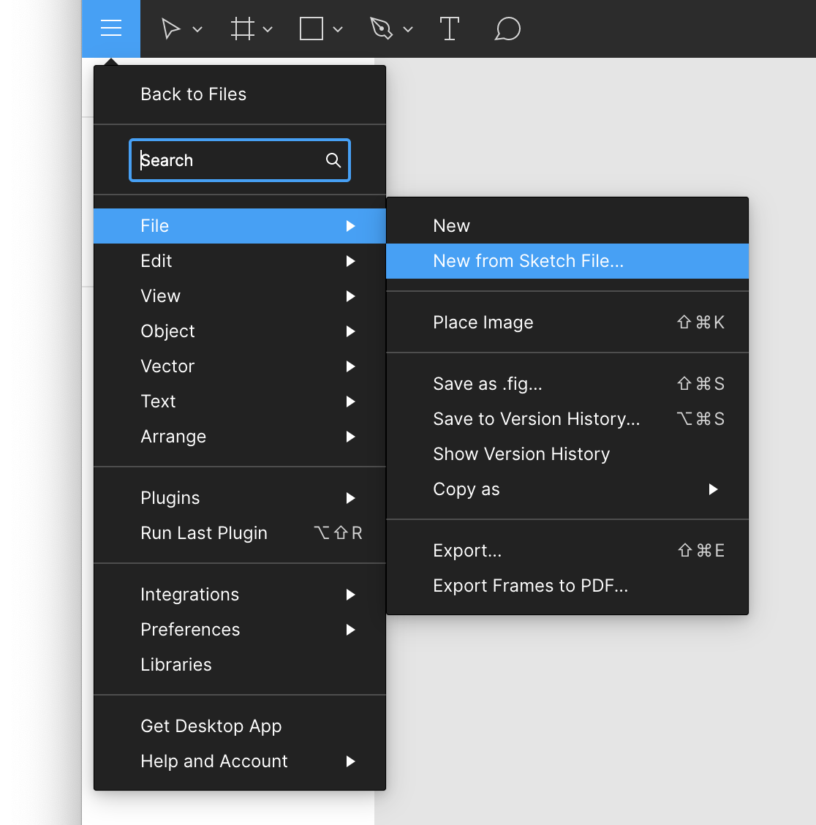Select the Rectangle shape tool
Image resolution: width=816 pixels, height=825 pixels.
[311, 29]
